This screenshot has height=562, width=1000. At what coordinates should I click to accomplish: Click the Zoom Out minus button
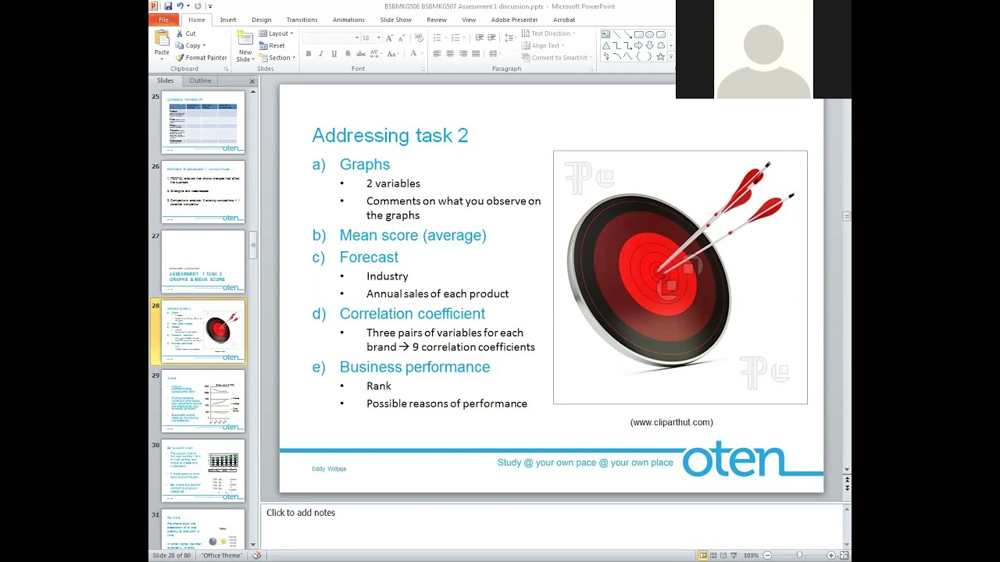tap(767, 555)
